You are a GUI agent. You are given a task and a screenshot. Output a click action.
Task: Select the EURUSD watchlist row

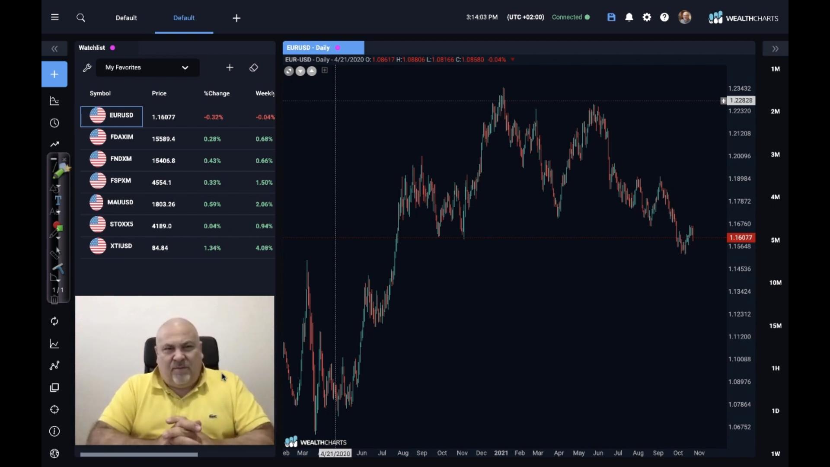click(x=178, y=117)
